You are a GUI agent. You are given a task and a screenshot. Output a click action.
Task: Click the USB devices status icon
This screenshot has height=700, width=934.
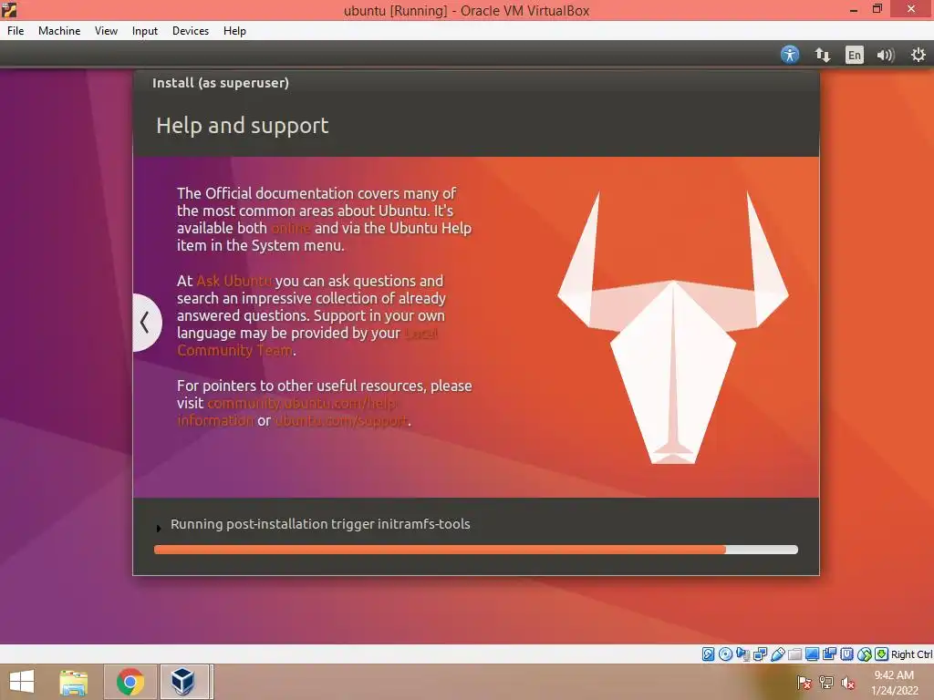[x=777, y=654]
